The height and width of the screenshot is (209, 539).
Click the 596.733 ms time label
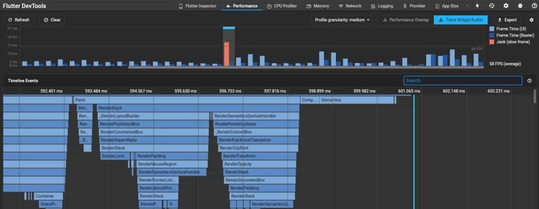tap(230, 91)
